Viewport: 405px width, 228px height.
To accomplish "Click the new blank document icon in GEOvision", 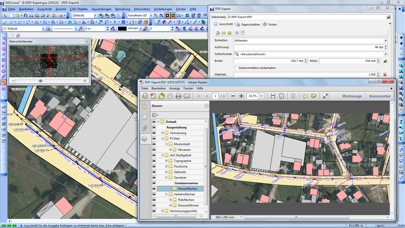I will [x=11, y=15].
